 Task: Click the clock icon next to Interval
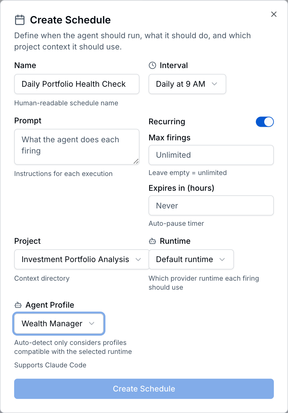[152, 65]
